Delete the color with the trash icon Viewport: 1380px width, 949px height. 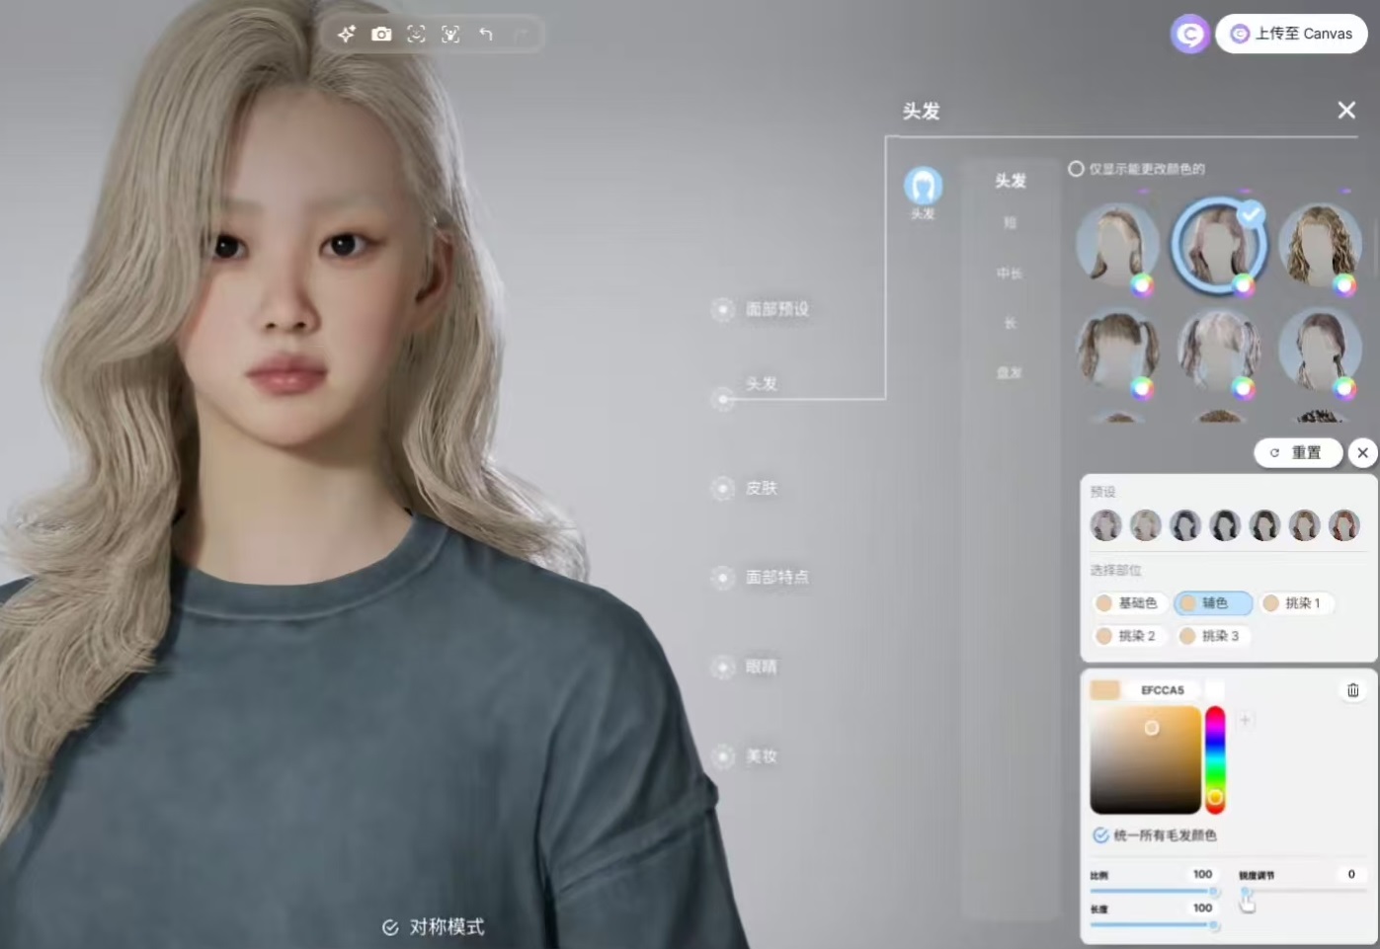click(1352, 690)
